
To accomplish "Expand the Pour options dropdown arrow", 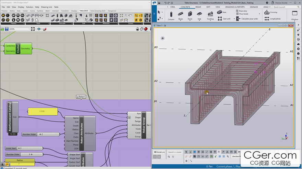I will click(259, 14).
